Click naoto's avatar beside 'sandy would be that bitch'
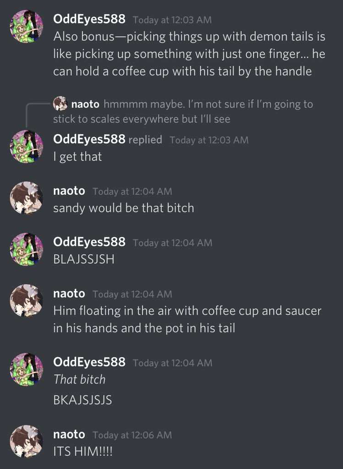The height and width of the screenshot is (469, 343). (26, 198)
